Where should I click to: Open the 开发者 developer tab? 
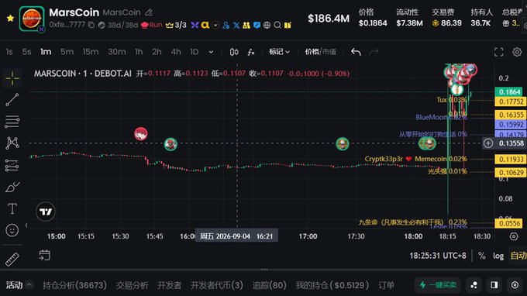(x=170, y=285)
